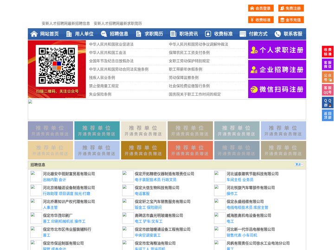Open the purple 客服微信 sidebar button
This screenshot has width=334, height=250.
[328, 64]
